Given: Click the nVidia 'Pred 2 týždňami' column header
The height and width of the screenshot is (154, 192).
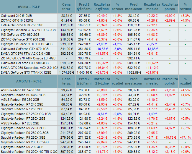Looking at the screenshot, I should 84,7.
